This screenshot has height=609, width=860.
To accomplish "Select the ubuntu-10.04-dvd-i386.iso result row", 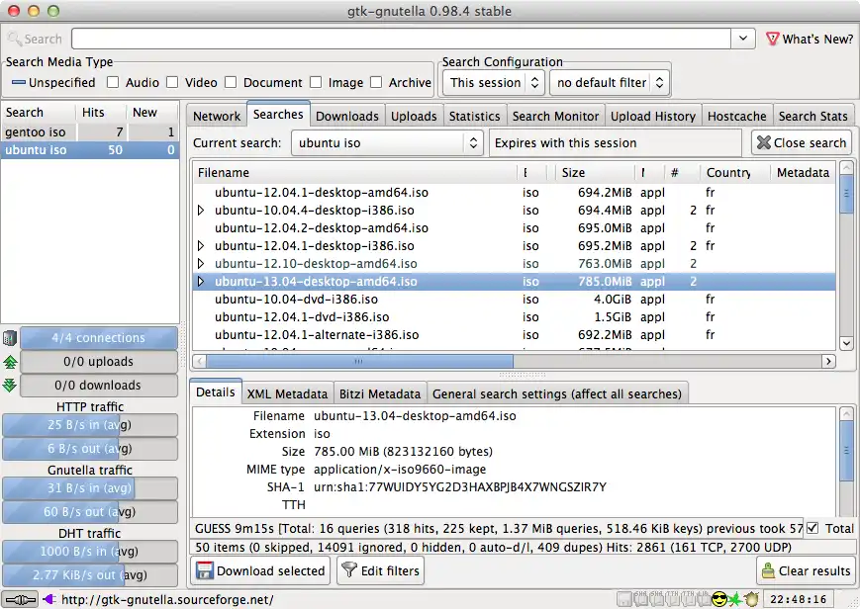I will (x=514, y=300).
